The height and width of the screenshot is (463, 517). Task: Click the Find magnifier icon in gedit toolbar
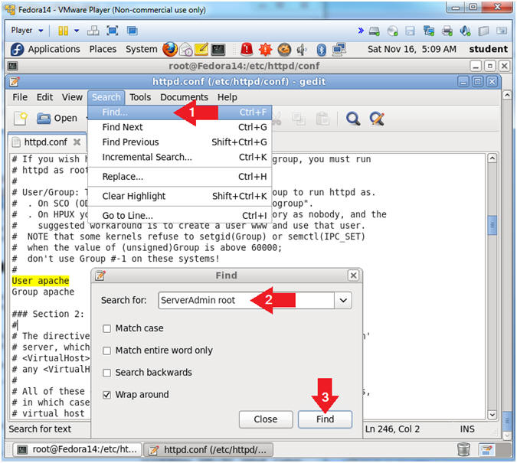click(x=353, y=119)
